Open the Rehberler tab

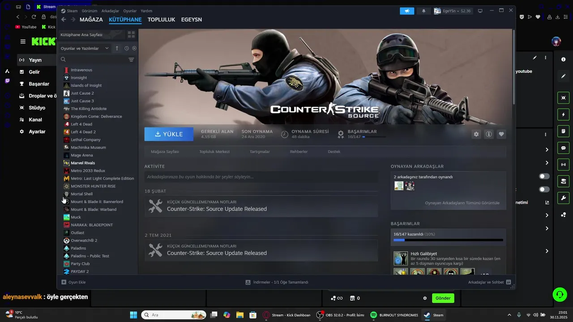coord(299,152)
